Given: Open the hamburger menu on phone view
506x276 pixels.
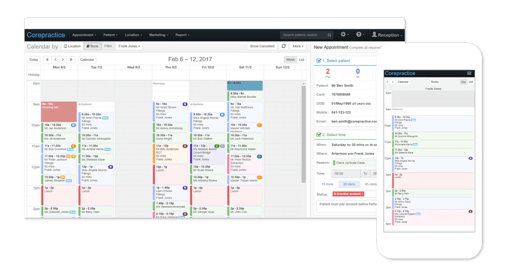Looking at the screenshot, I should click(469, 73).
